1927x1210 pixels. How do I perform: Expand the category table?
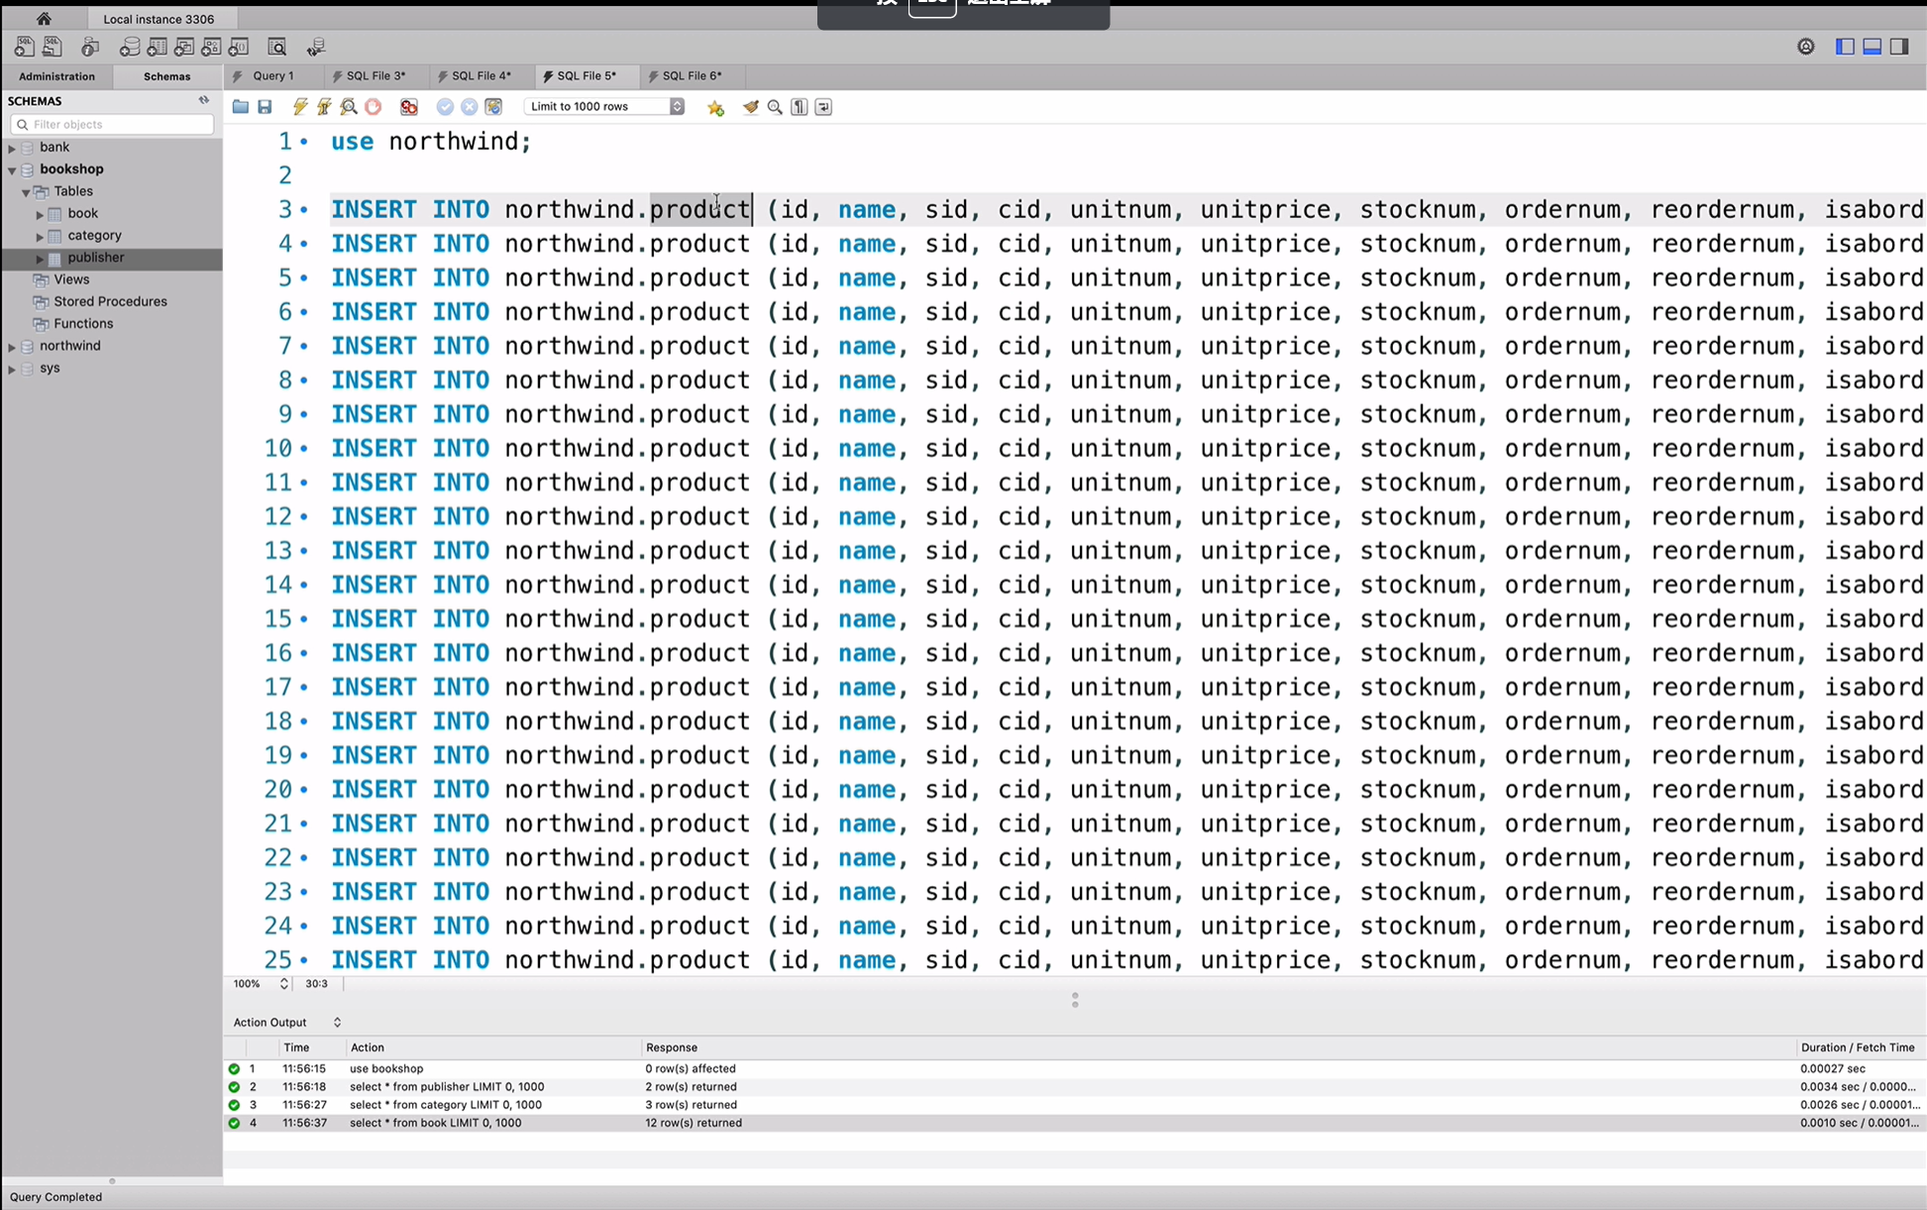(40, 236)
